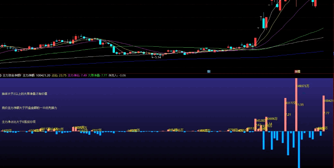Select the tallest bar labeled 149373万
This screenshot has width=334, height=168.
coord(296,105)
